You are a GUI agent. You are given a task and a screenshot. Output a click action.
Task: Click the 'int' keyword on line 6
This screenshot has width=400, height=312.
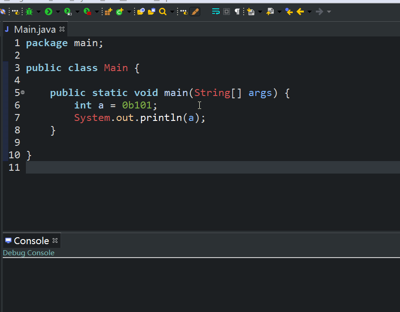[83, 105]
